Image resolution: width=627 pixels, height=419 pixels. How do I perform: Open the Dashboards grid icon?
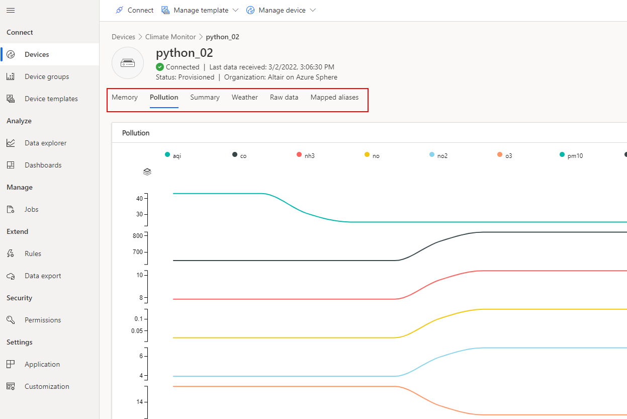tap(11, 165)
